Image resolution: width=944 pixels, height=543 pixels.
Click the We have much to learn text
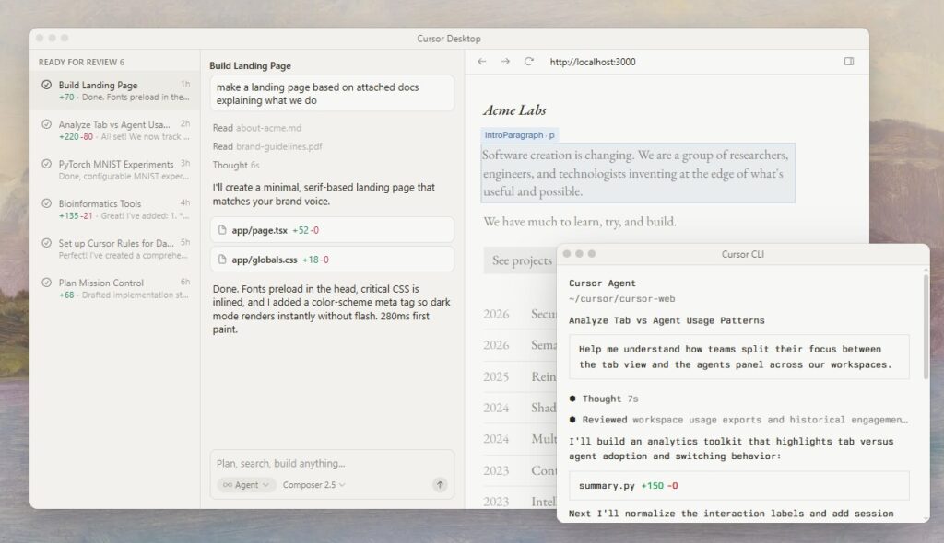(579, 221)
